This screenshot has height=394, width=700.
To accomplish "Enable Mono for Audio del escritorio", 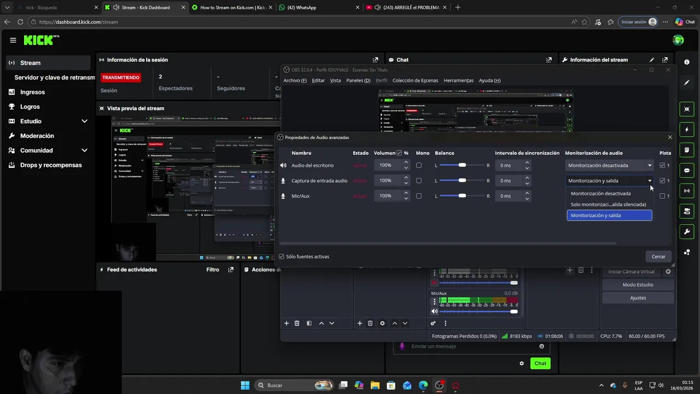I will (x=419, y=165).
